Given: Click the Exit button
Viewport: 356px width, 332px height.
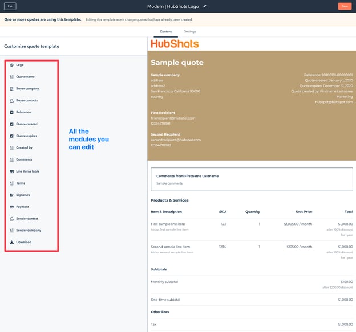Looking at the screenshot, I should (x=10, y=6).
